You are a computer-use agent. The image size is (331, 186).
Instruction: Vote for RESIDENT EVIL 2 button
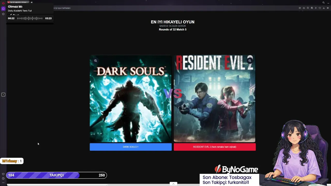click(215, 147)
